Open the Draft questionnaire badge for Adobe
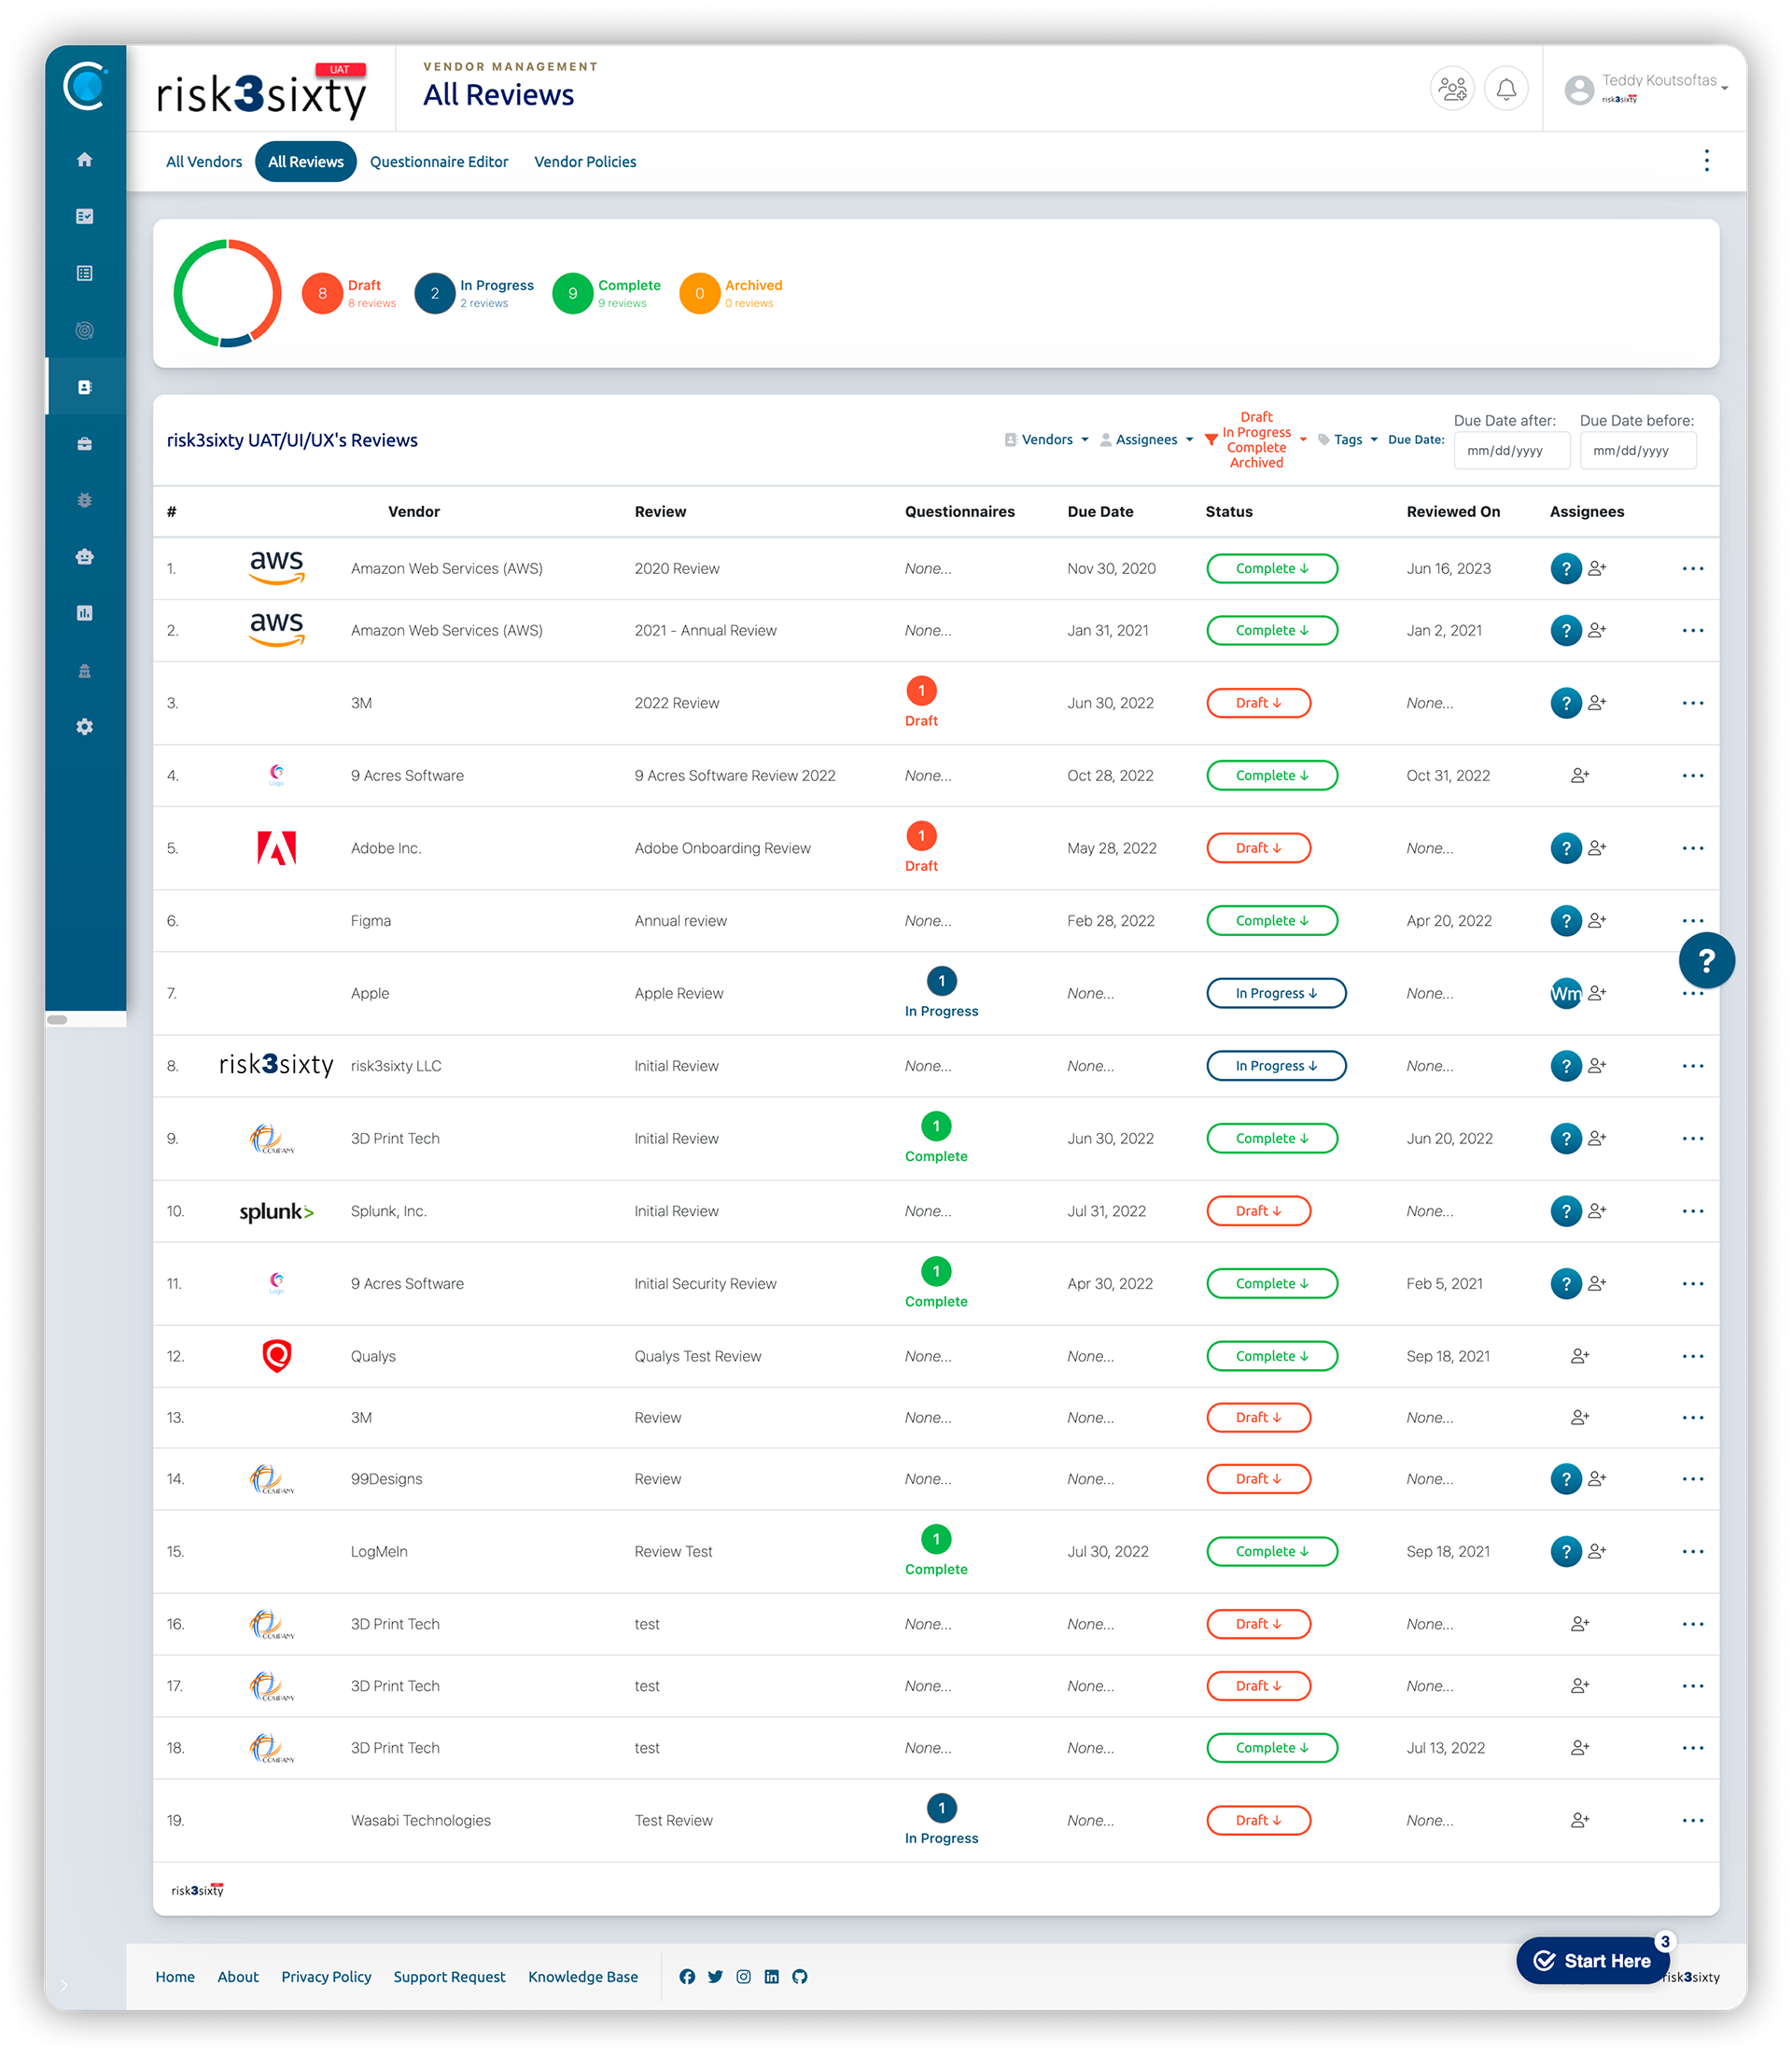Image resolution: width=1792 pixels, height=2055 pixels. point(921,849)
